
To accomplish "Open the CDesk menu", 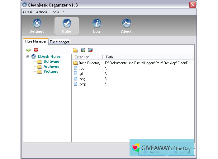I will (x=28, y=12).
